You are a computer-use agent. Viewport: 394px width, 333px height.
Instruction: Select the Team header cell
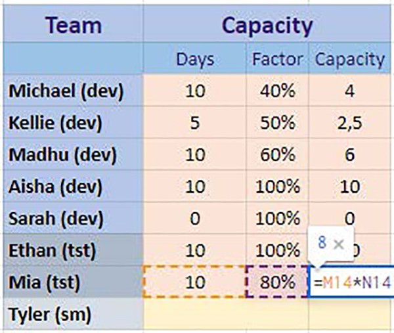pos(73,26)
